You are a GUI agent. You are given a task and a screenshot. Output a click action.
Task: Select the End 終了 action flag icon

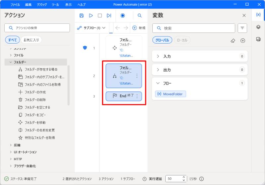pyautogui.click(x=115, y=96)
